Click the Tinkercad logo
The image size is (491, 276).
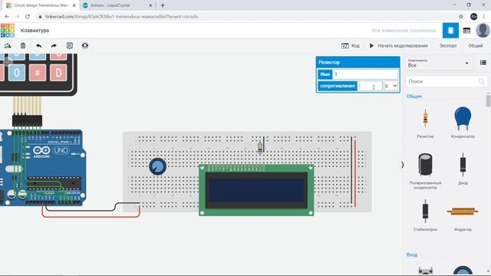(8, 31)
